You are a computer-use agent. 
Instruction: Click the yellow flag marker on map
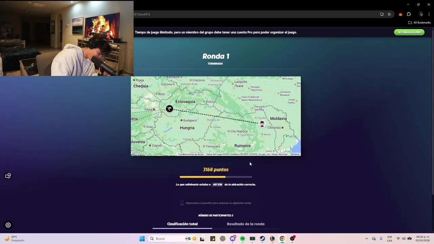coord(169,108)
